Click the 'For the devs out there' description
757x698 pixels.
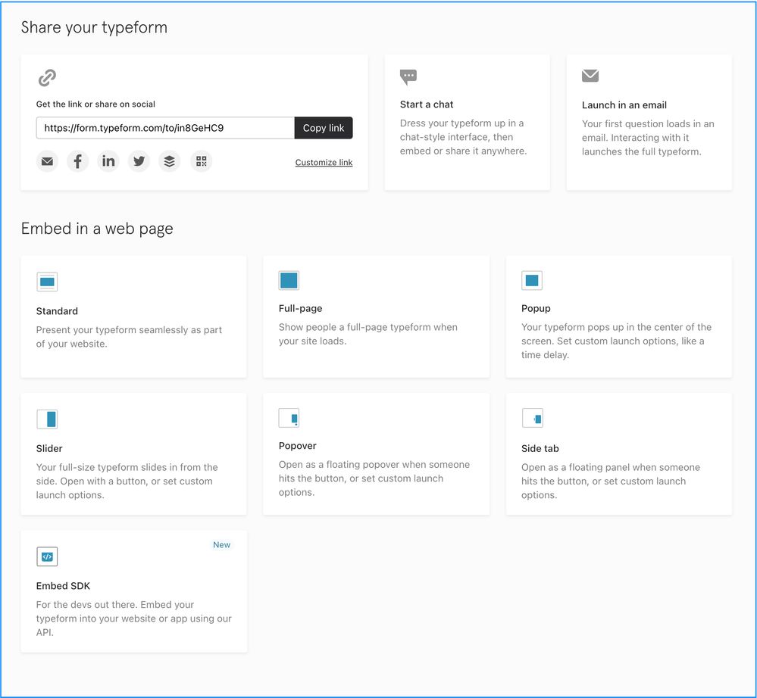tap(133, 619)
